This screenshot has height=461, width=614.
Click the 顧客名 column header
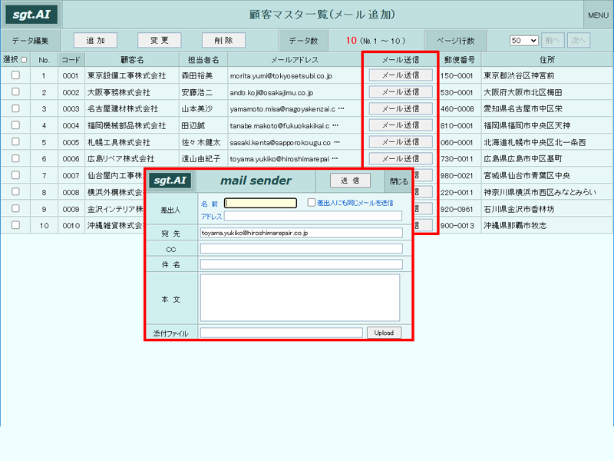pos(132,60)
